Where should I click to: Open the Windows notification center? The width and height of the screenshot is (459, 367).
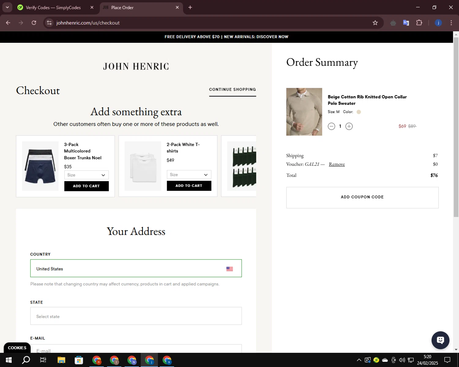point(447,360)
